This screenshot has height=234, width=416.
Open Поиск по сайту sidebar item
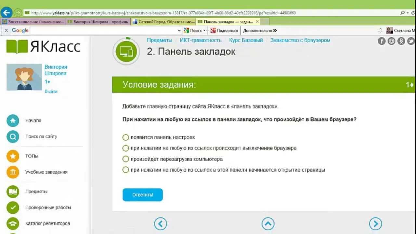41,136
